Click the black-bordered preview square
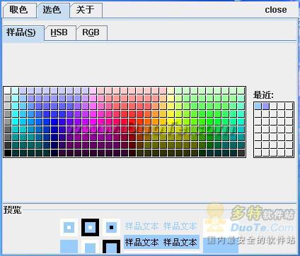Image resolution: width=300 pixels, height=256 pixels. tap(90, 228)
